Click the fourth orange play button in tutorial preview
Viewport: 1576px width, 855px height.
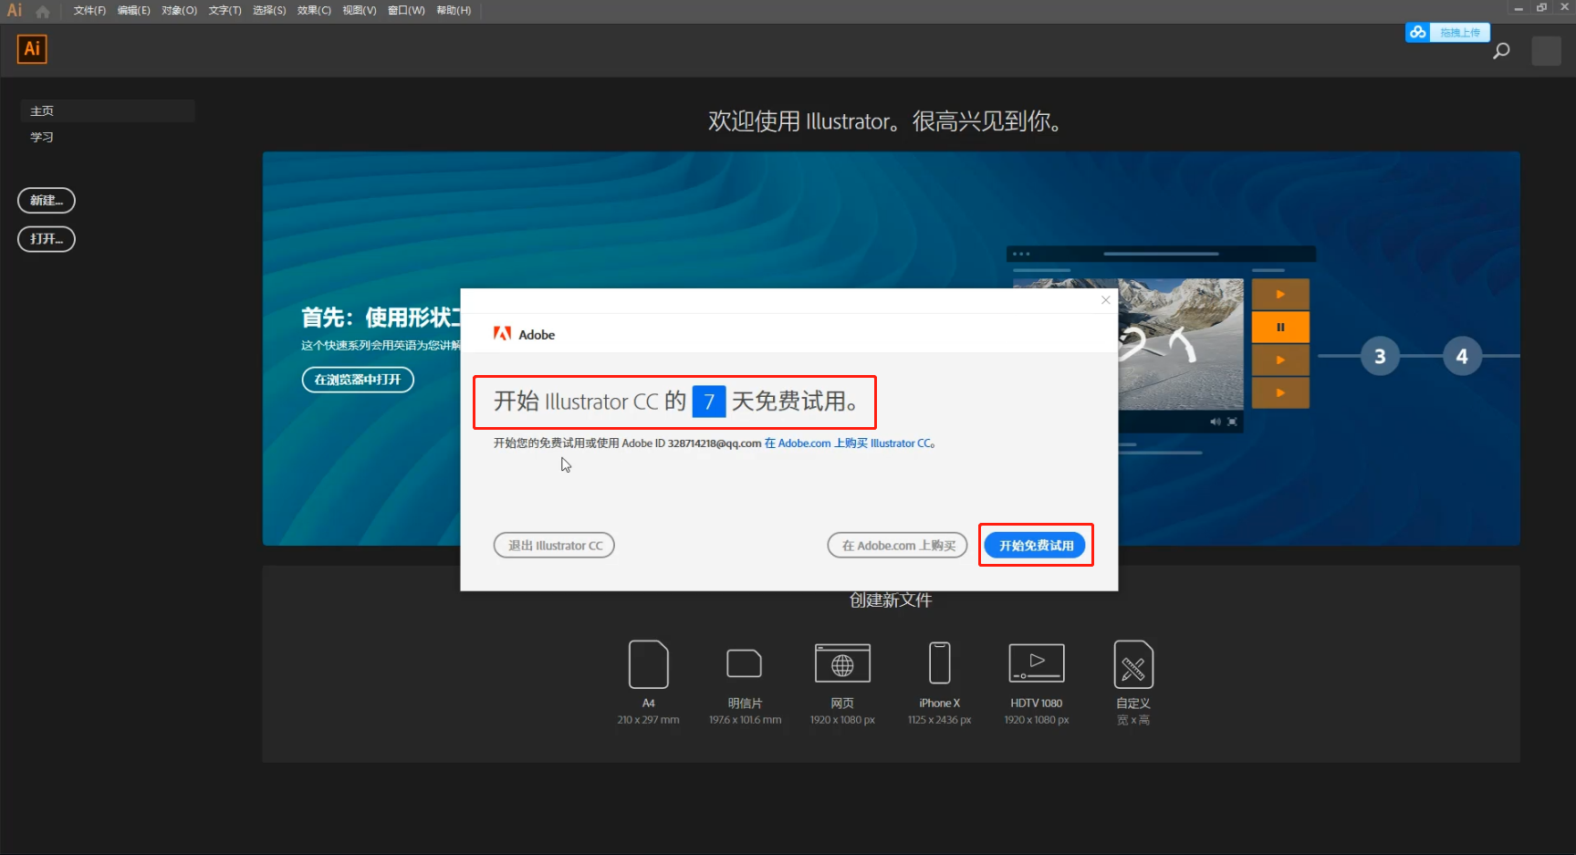pos(1280,392)
